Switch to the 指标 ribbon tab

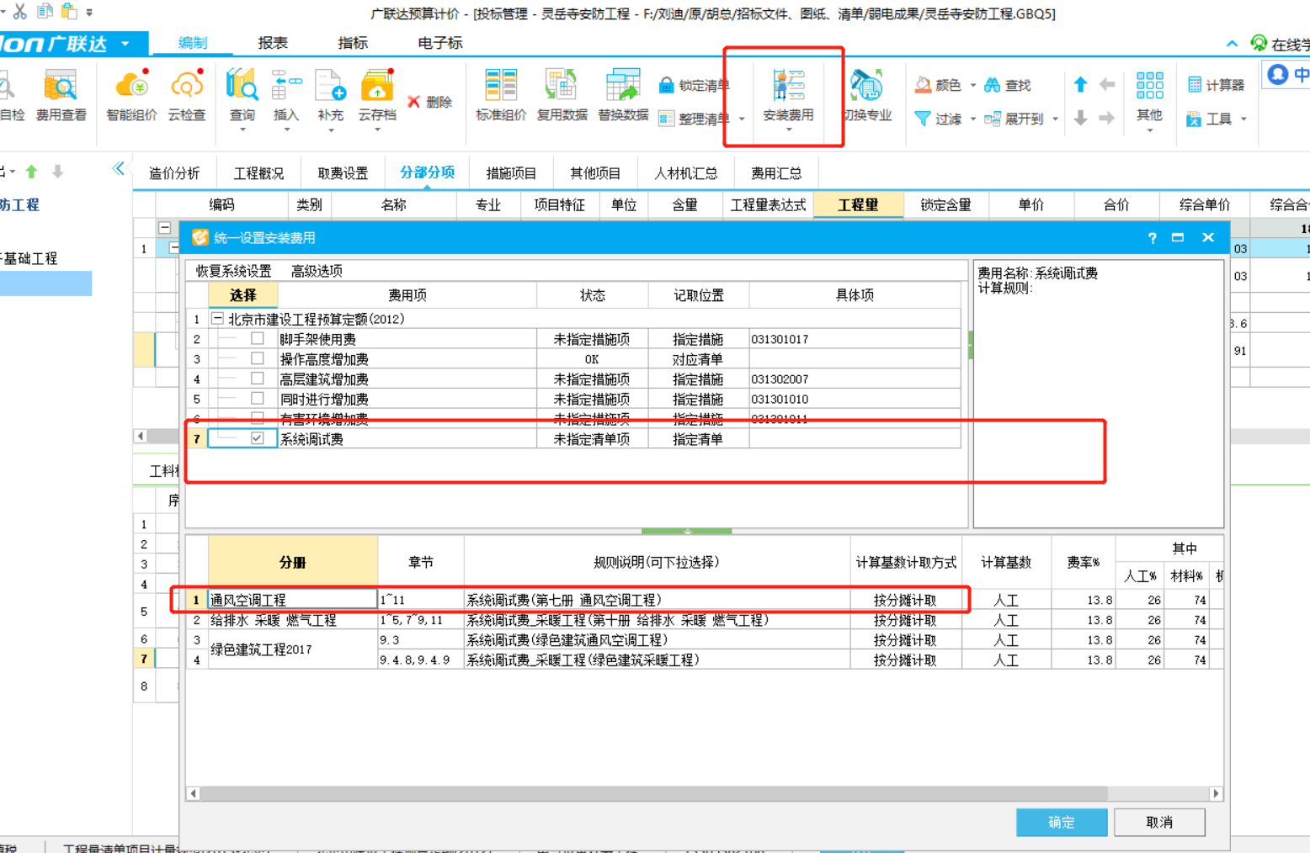(352, 43)
